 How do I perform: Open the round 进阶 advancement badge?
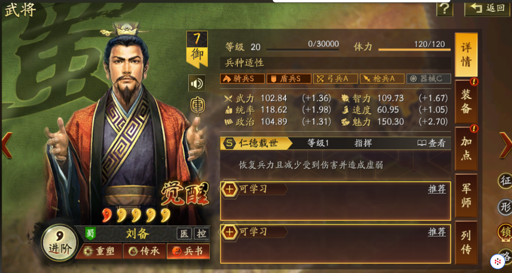pos(60,243)
